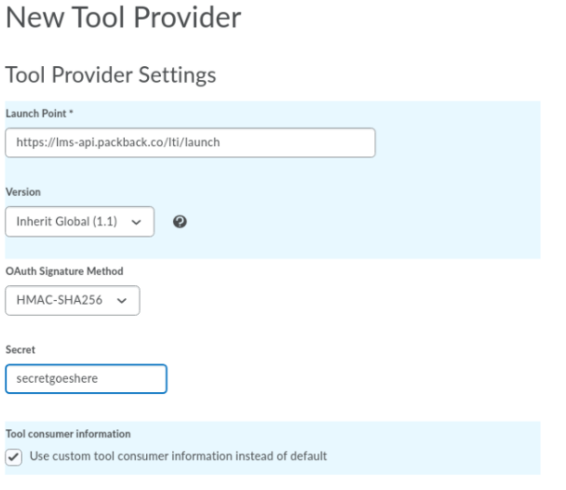Image resolution: width=566 pixels, height=490 pixels.
Task: Click the OAuth Signature Method label
Action: (x=64, y=271)
